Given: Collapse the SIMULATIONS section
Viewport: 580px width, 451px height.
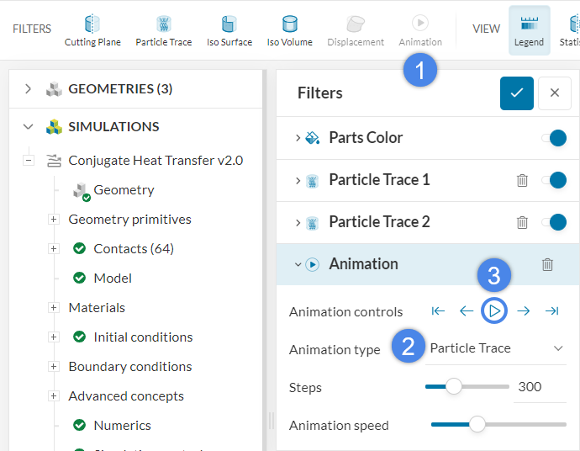Looking at the screenshot, I should tap(28, 127).
